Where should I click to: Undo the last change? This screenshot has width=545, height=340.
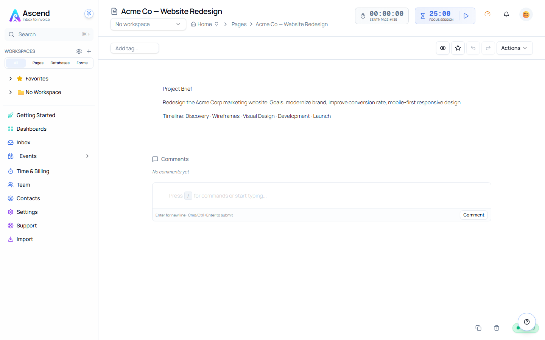473,48
